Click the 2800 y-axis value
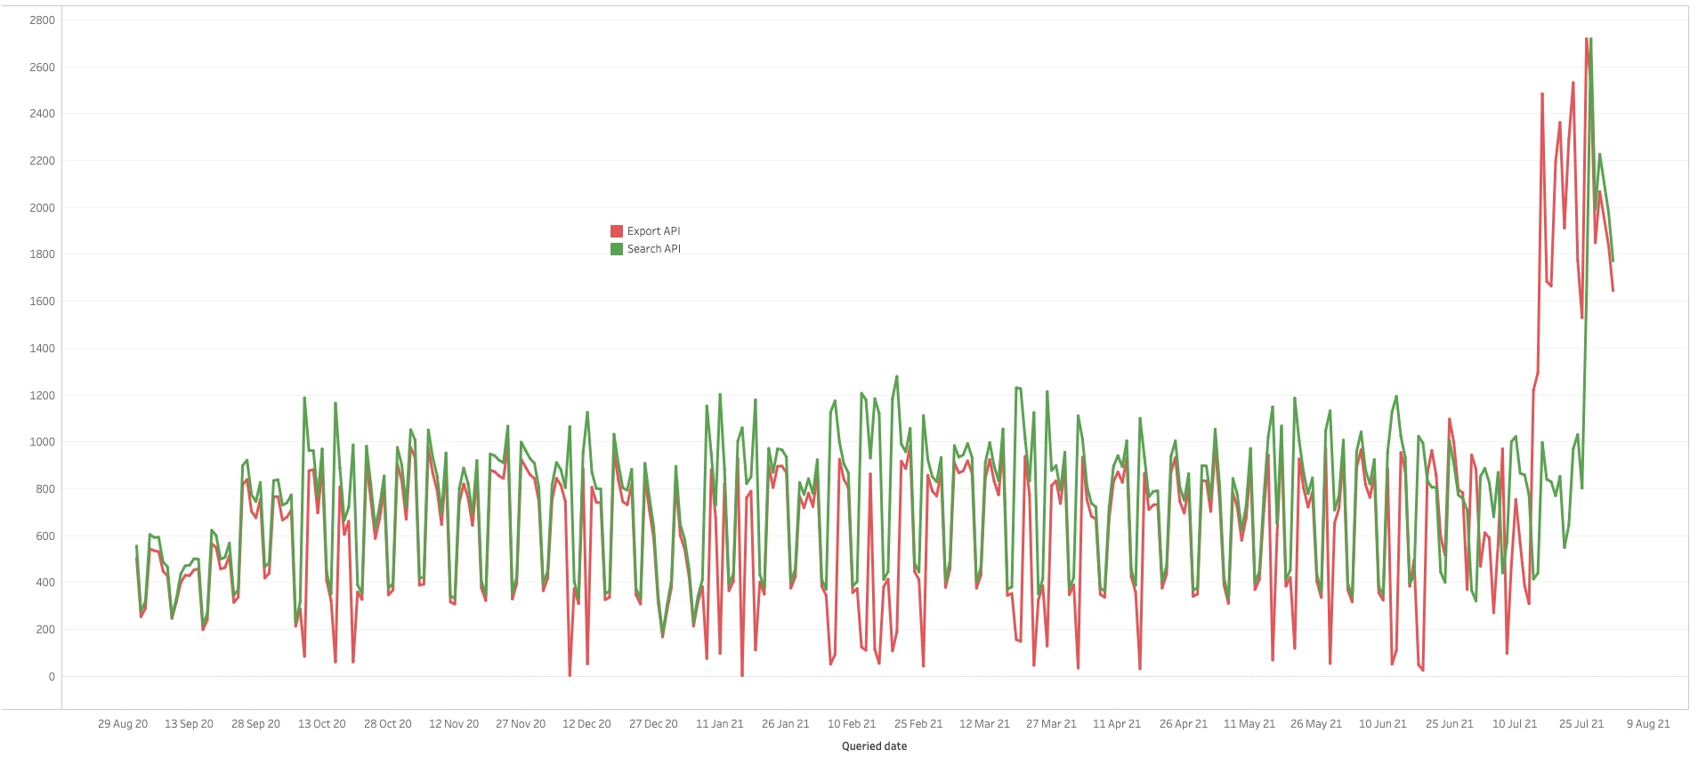The width and height of the screenshot is (1698, 757). (x=42, y=20)
